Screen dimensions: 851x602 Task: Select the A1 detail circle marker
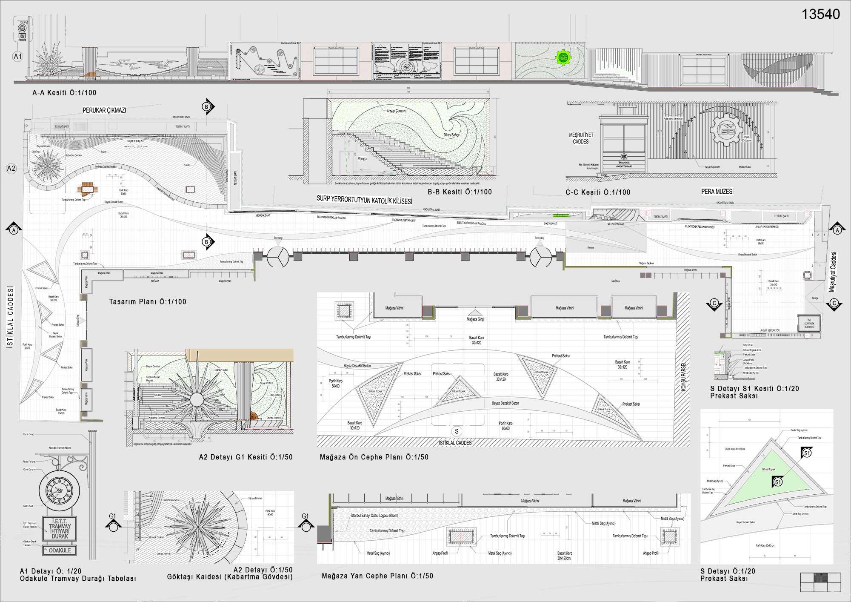click(18, 56)
